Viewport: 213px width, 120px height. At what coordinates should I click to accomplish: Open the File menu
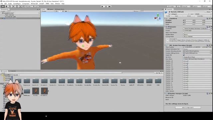pyautogui.click(x=2, y=4)
